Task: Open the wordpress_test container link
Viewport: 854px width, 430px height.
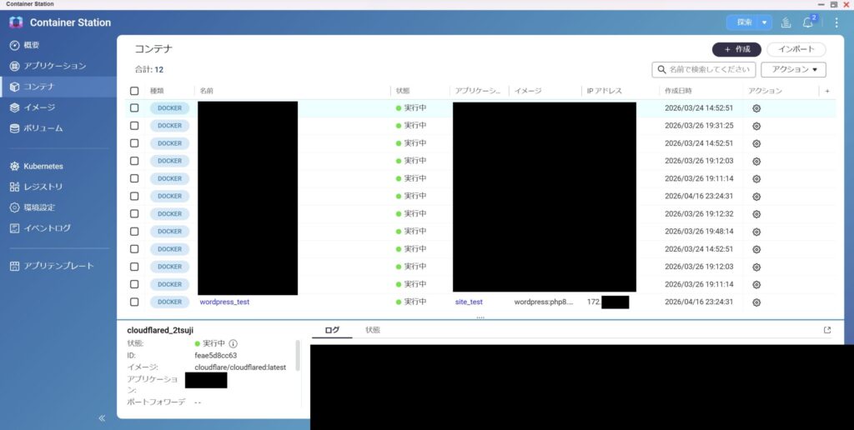Action: coord(224,302)
